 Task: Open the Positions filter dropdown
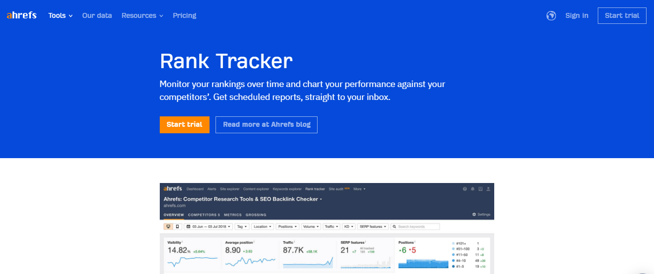pyautogui.click(x=288, y=227)
